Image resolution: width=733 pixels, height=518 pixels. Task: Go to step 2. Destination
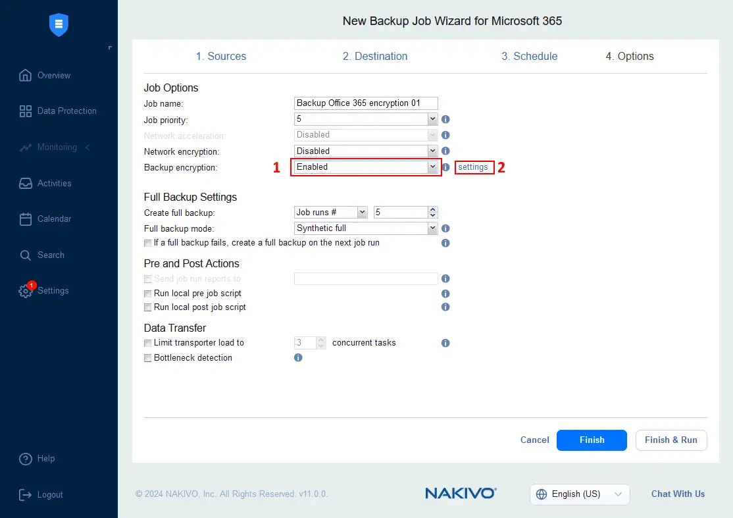[375, 56]
